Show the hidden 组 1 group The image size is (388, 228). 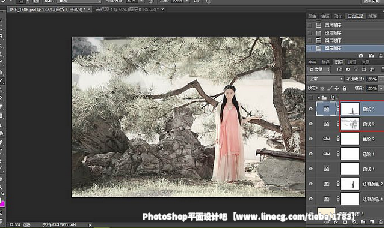[311, 97]
